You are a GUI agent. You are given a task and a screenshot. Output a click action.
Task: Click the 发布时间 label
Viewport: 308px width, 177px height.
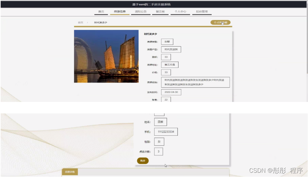click(x=153, y=92)
